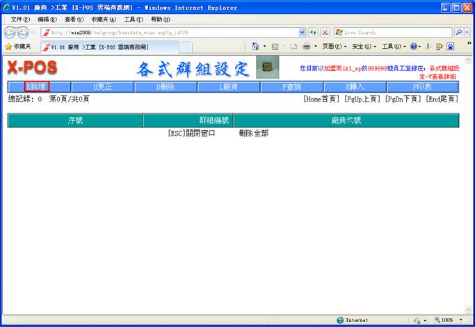Click the red X Stop loading icon
This screenshot has width=475, height=327.
pyautogui.click(x=325, y=33)
